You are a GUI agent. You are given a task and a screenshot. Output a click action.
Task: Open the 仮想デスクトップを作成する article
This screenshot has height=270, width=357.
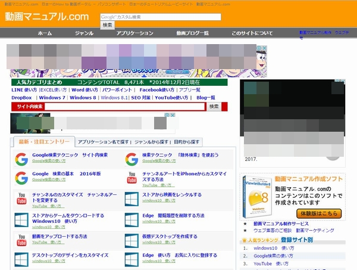(170, 237)
